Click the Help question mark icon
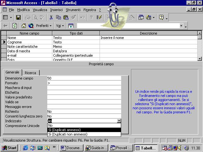This screenshot has height=152, width=203. (x=161, y=17)
